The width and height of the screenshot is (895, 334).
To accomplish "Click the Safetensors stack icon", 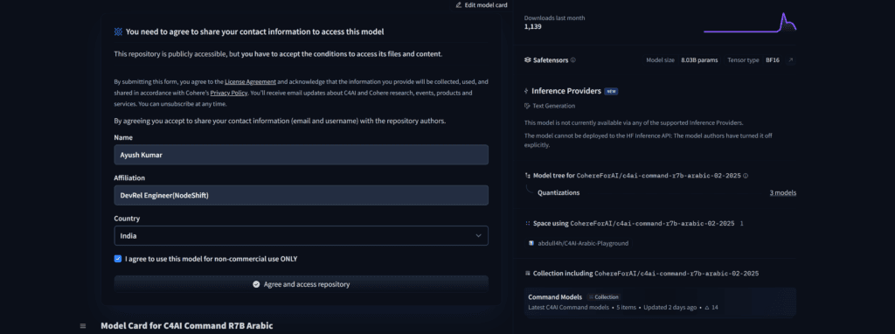I will 527,60.
